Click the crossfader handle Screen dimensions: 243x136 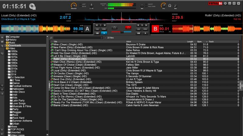click(x=122, y=32)
